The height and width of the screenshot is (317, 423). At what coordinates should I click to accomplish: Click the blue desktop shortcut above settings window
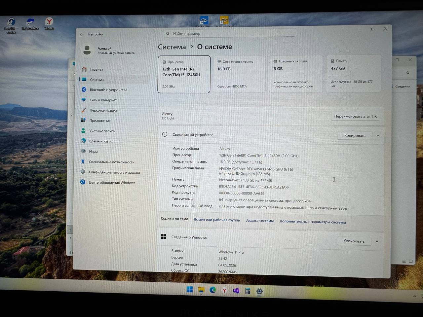pyautogui.click(x=204, y=21)
